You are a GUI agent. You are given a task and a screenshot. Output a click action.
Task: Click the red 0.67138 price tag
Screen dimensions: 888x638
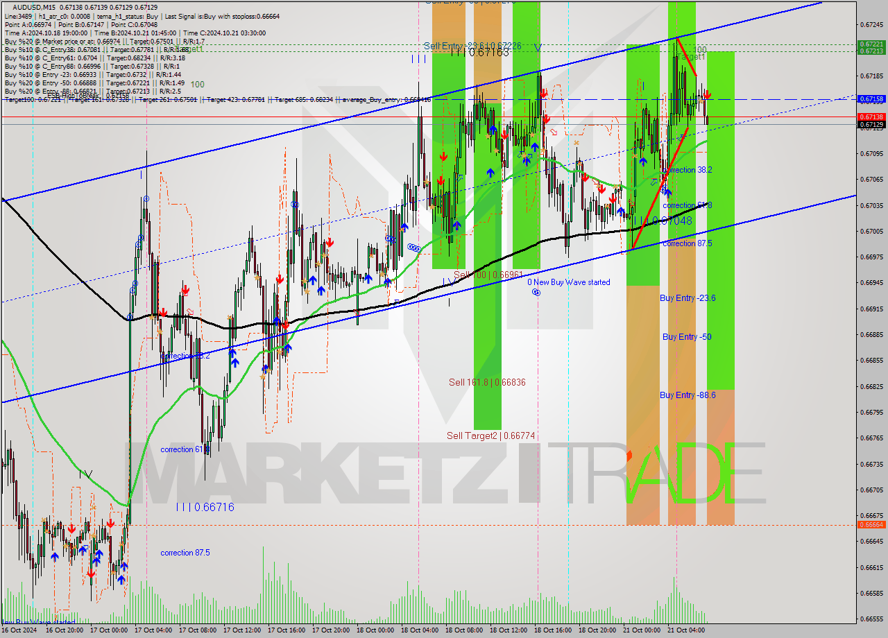871,117
